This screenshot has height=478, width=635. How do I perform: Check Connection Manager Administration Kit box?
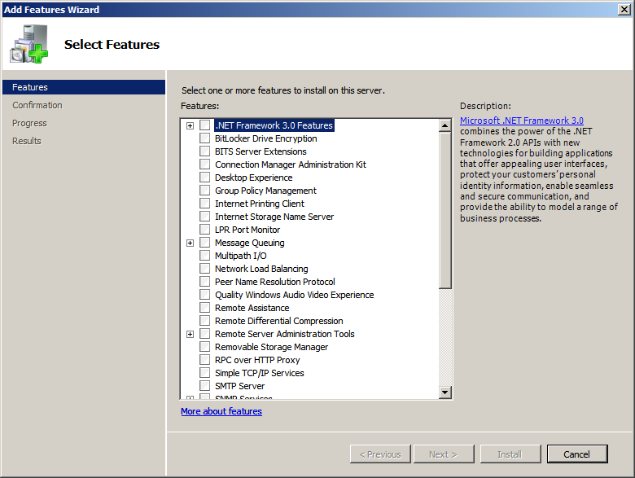click(x=205, y=164)
